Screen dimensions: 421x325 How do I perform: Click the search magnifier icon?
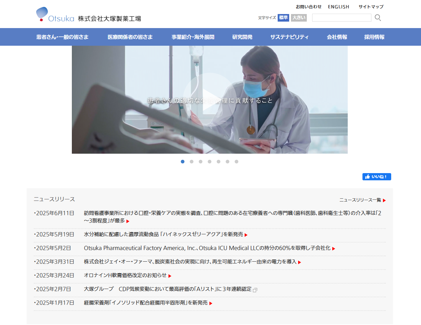pyautogui.click(x=378, y=18)
